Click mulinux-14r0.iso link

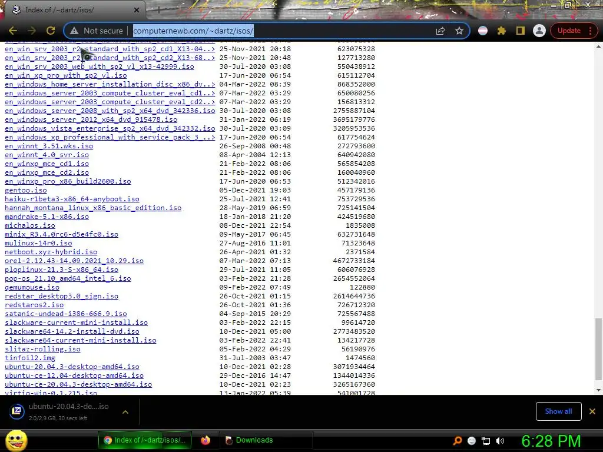[38, 243]
